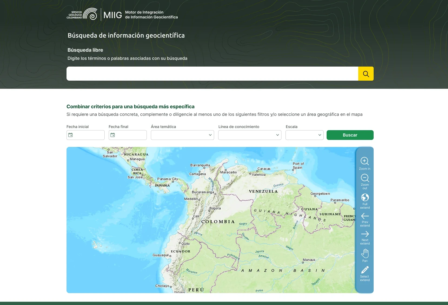Click Quito on the map
The image size is (448, 305).
(x=185, y=244)
